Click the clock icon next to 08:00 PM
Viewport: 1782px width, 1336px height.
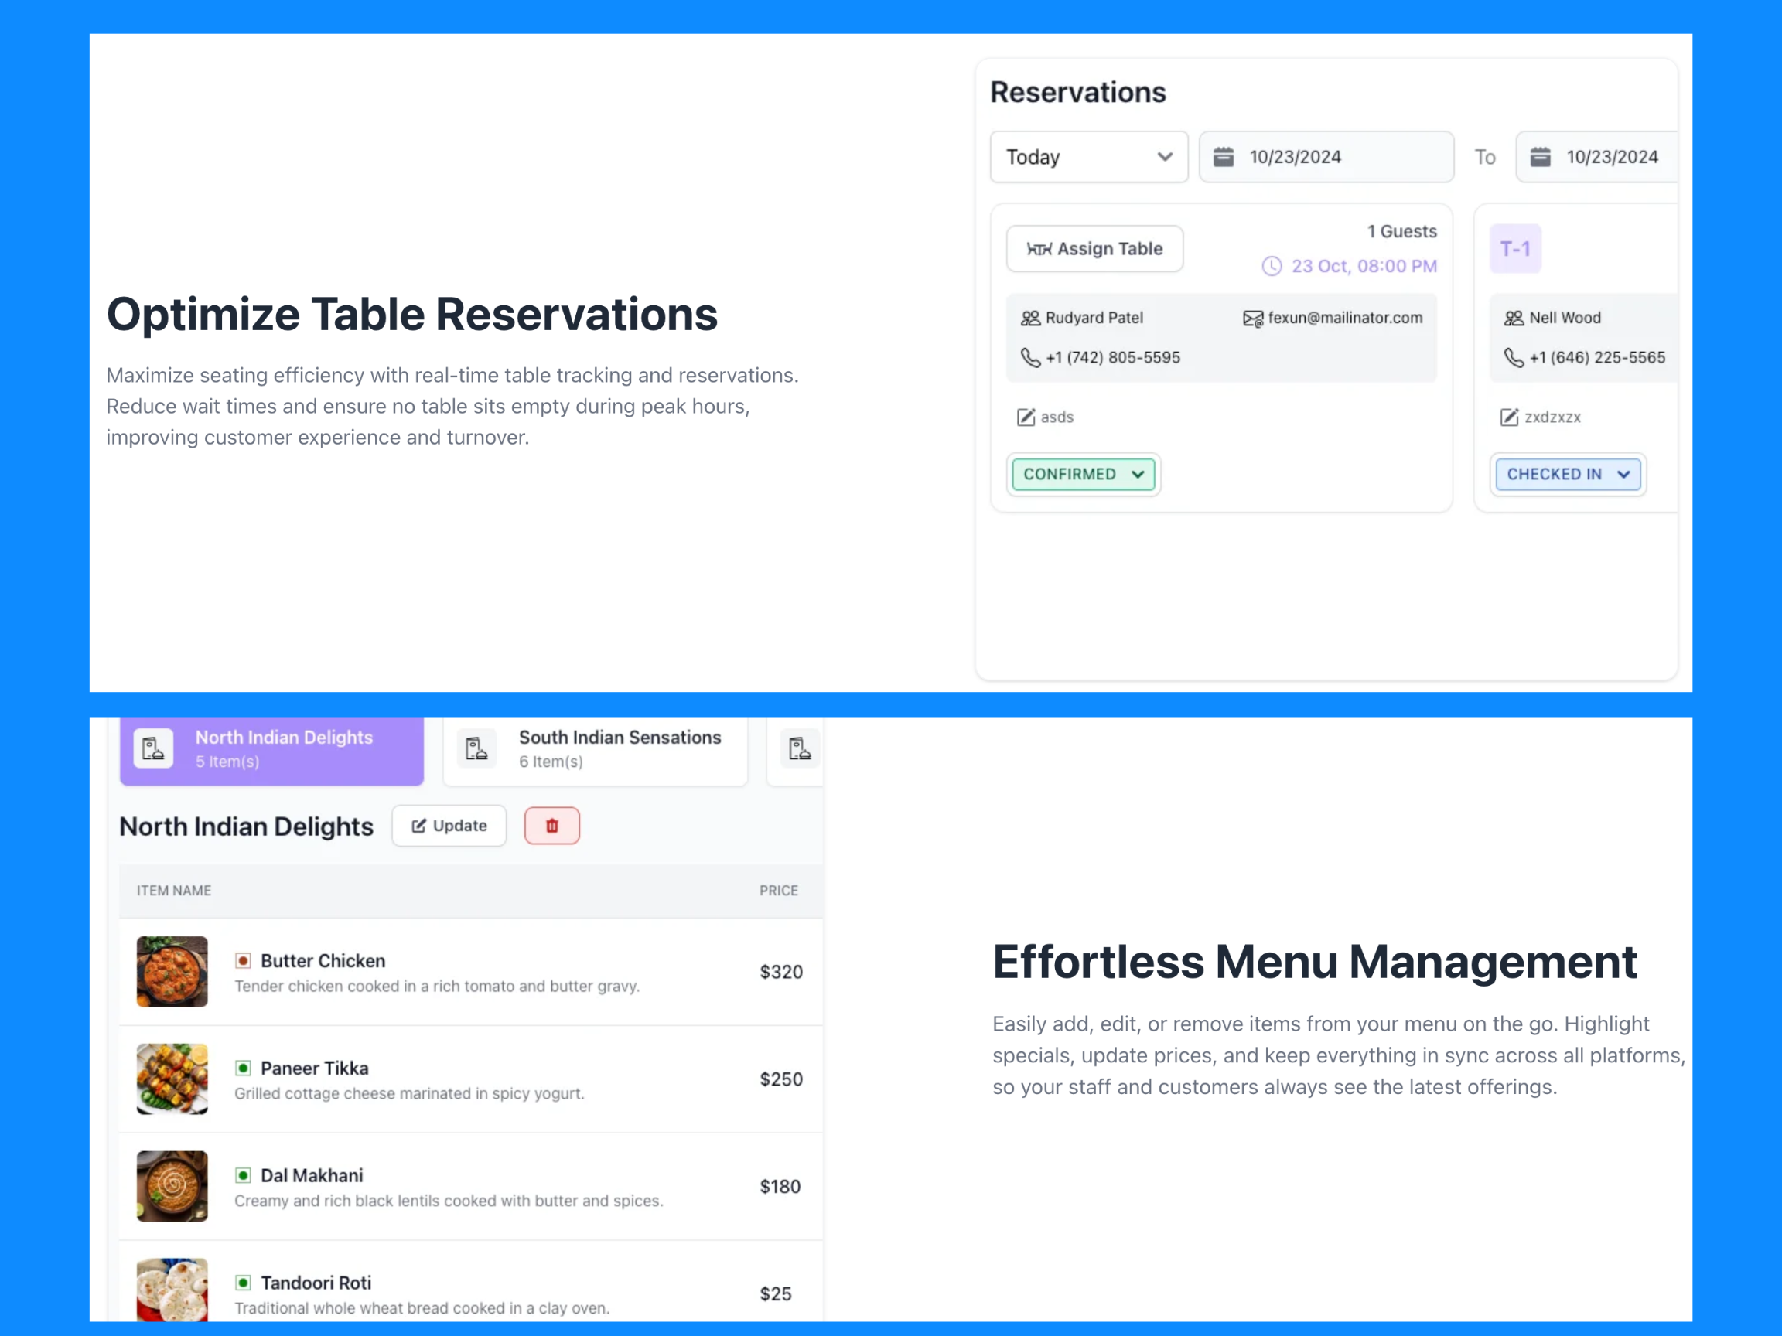click(x=1272, y=267)
